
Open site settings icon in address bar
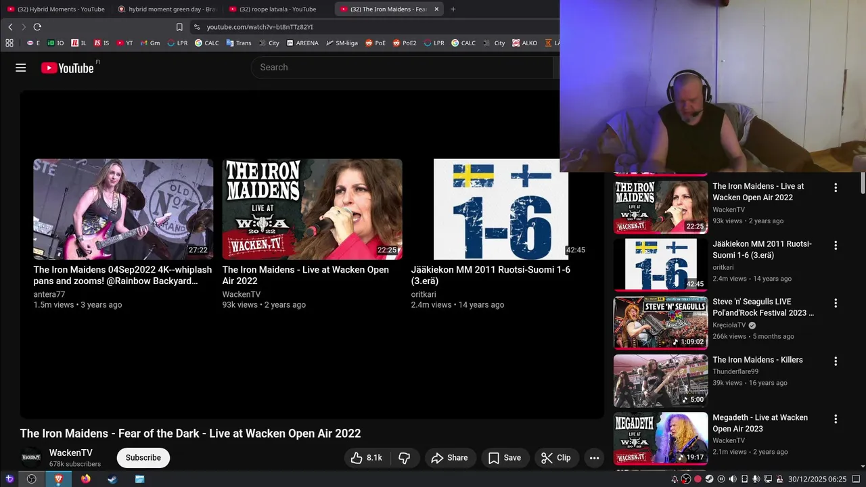pos(197,27)
